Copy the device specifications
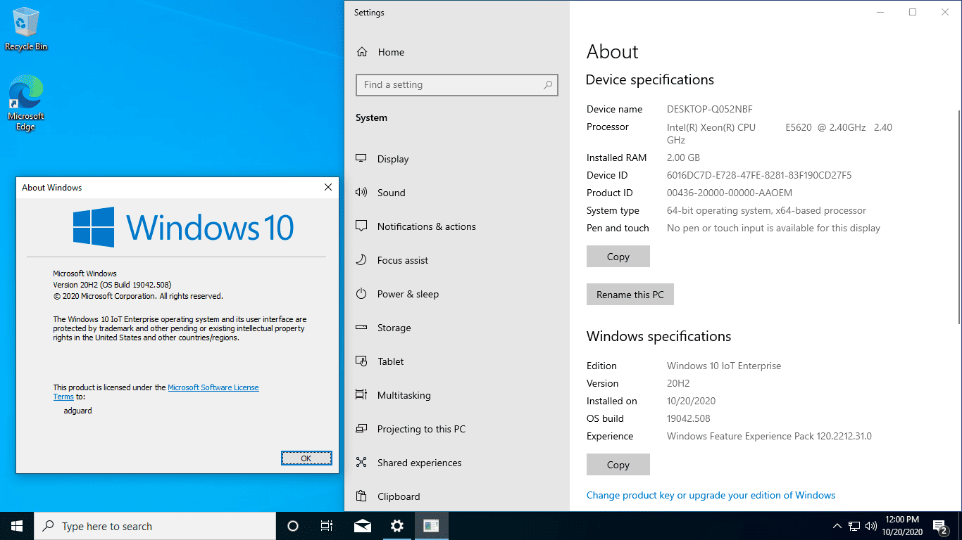This screenshot has height=540, width=962. (618, 257)
